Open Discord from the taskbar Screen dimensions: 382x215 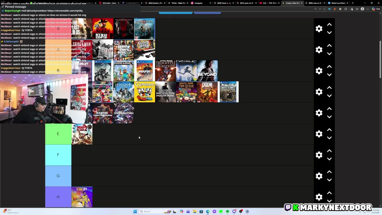(x=234, y=211)
